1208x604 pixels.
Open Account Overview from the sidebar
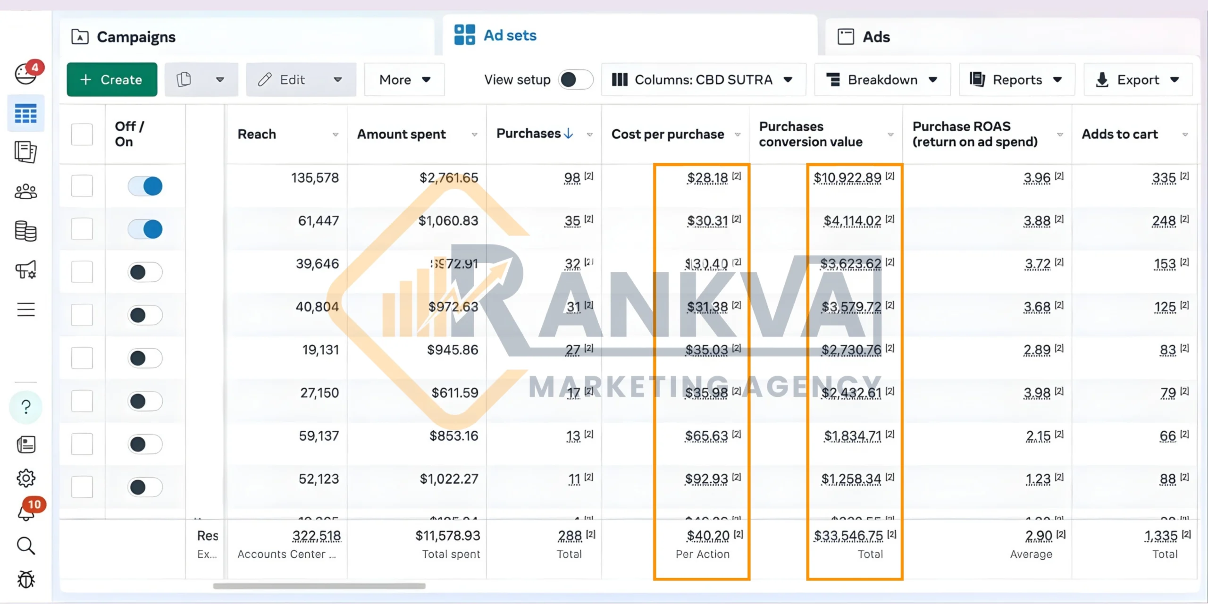26,73
